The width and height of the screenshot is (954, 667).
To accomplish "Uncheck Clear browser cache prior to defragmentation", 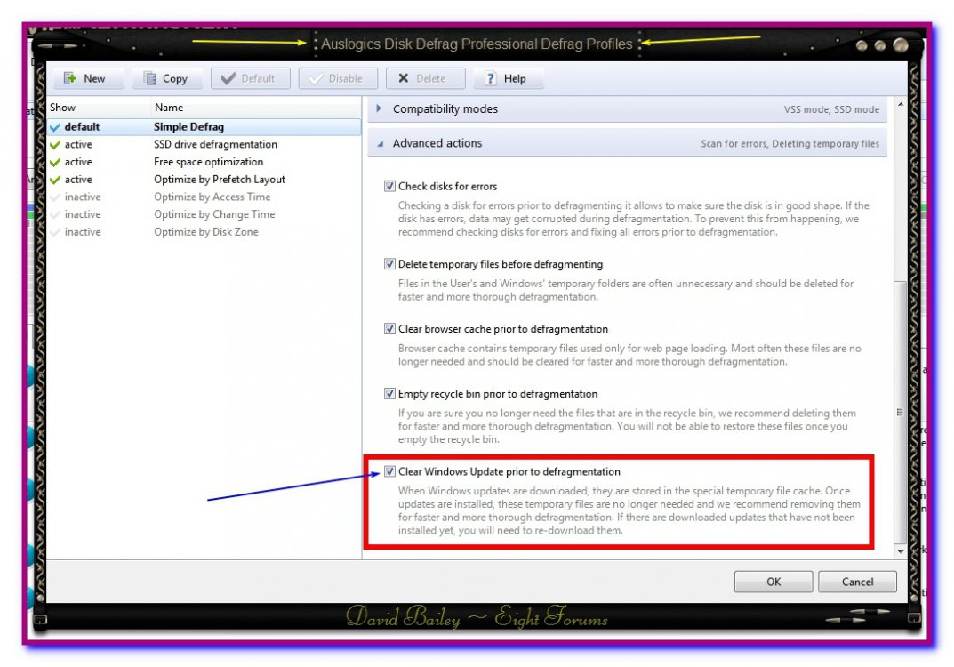I will pyautogui.click(x=389, y=329).
